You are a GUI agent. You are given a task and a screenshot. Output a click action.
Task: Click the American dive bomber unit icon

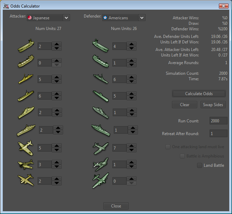click(x=101, y=164)
